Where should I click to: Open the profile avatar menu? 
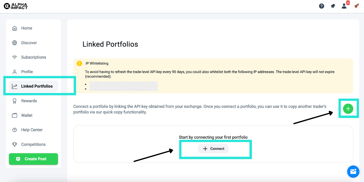pyautogui.click(x=356, y=6)
